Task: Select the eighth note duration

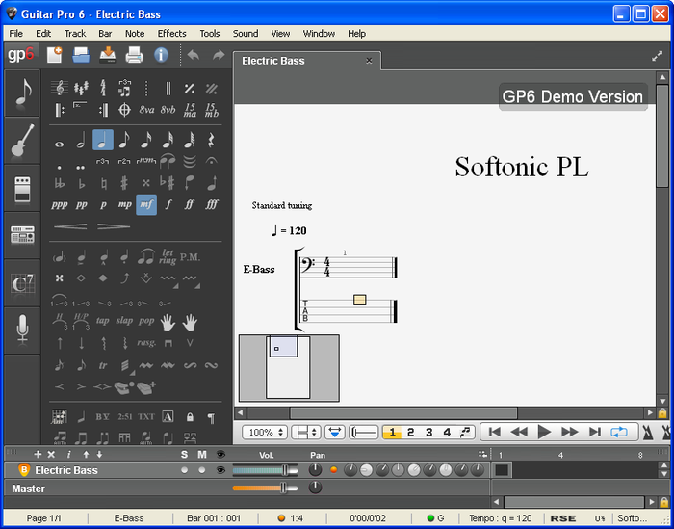Action: tap(124, 141)
